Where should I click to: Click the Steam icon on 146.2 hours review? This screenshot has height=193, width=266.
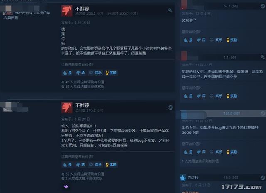170,107
